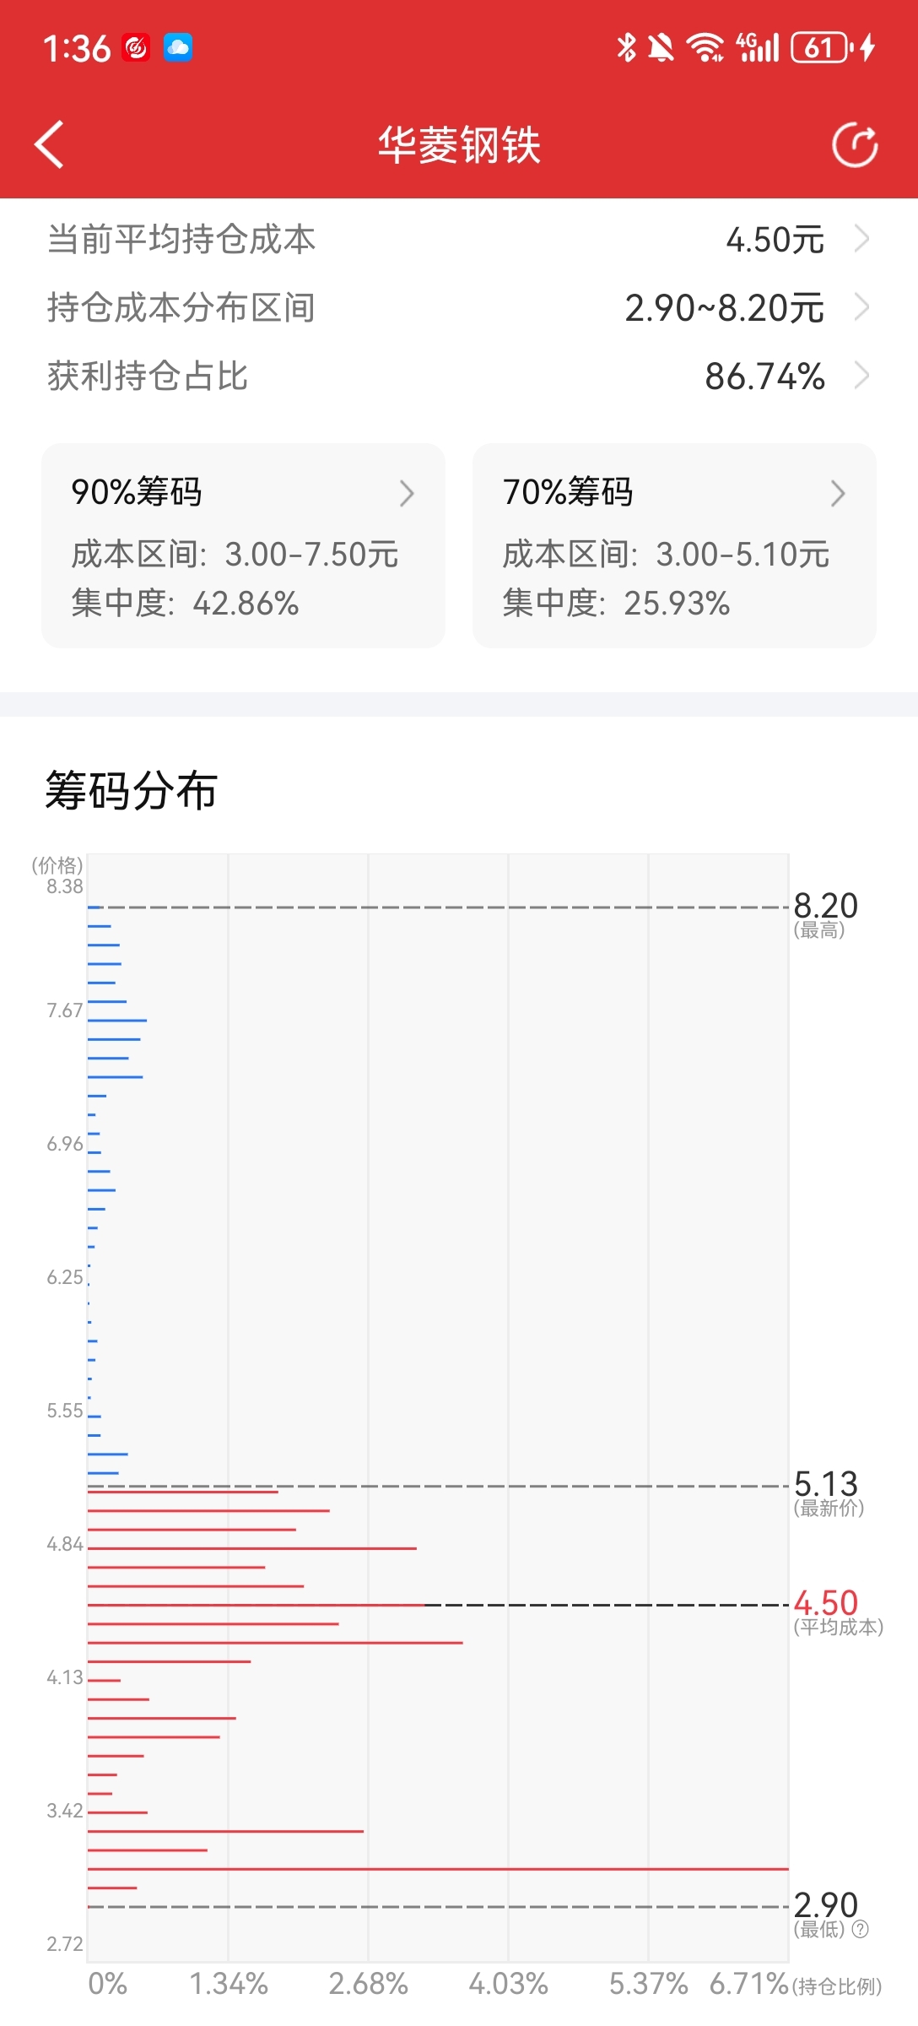Screen dimensions: 918x2026
Task: Tap the 4.50 average cost marker
Action: (x=825, y=1603)
